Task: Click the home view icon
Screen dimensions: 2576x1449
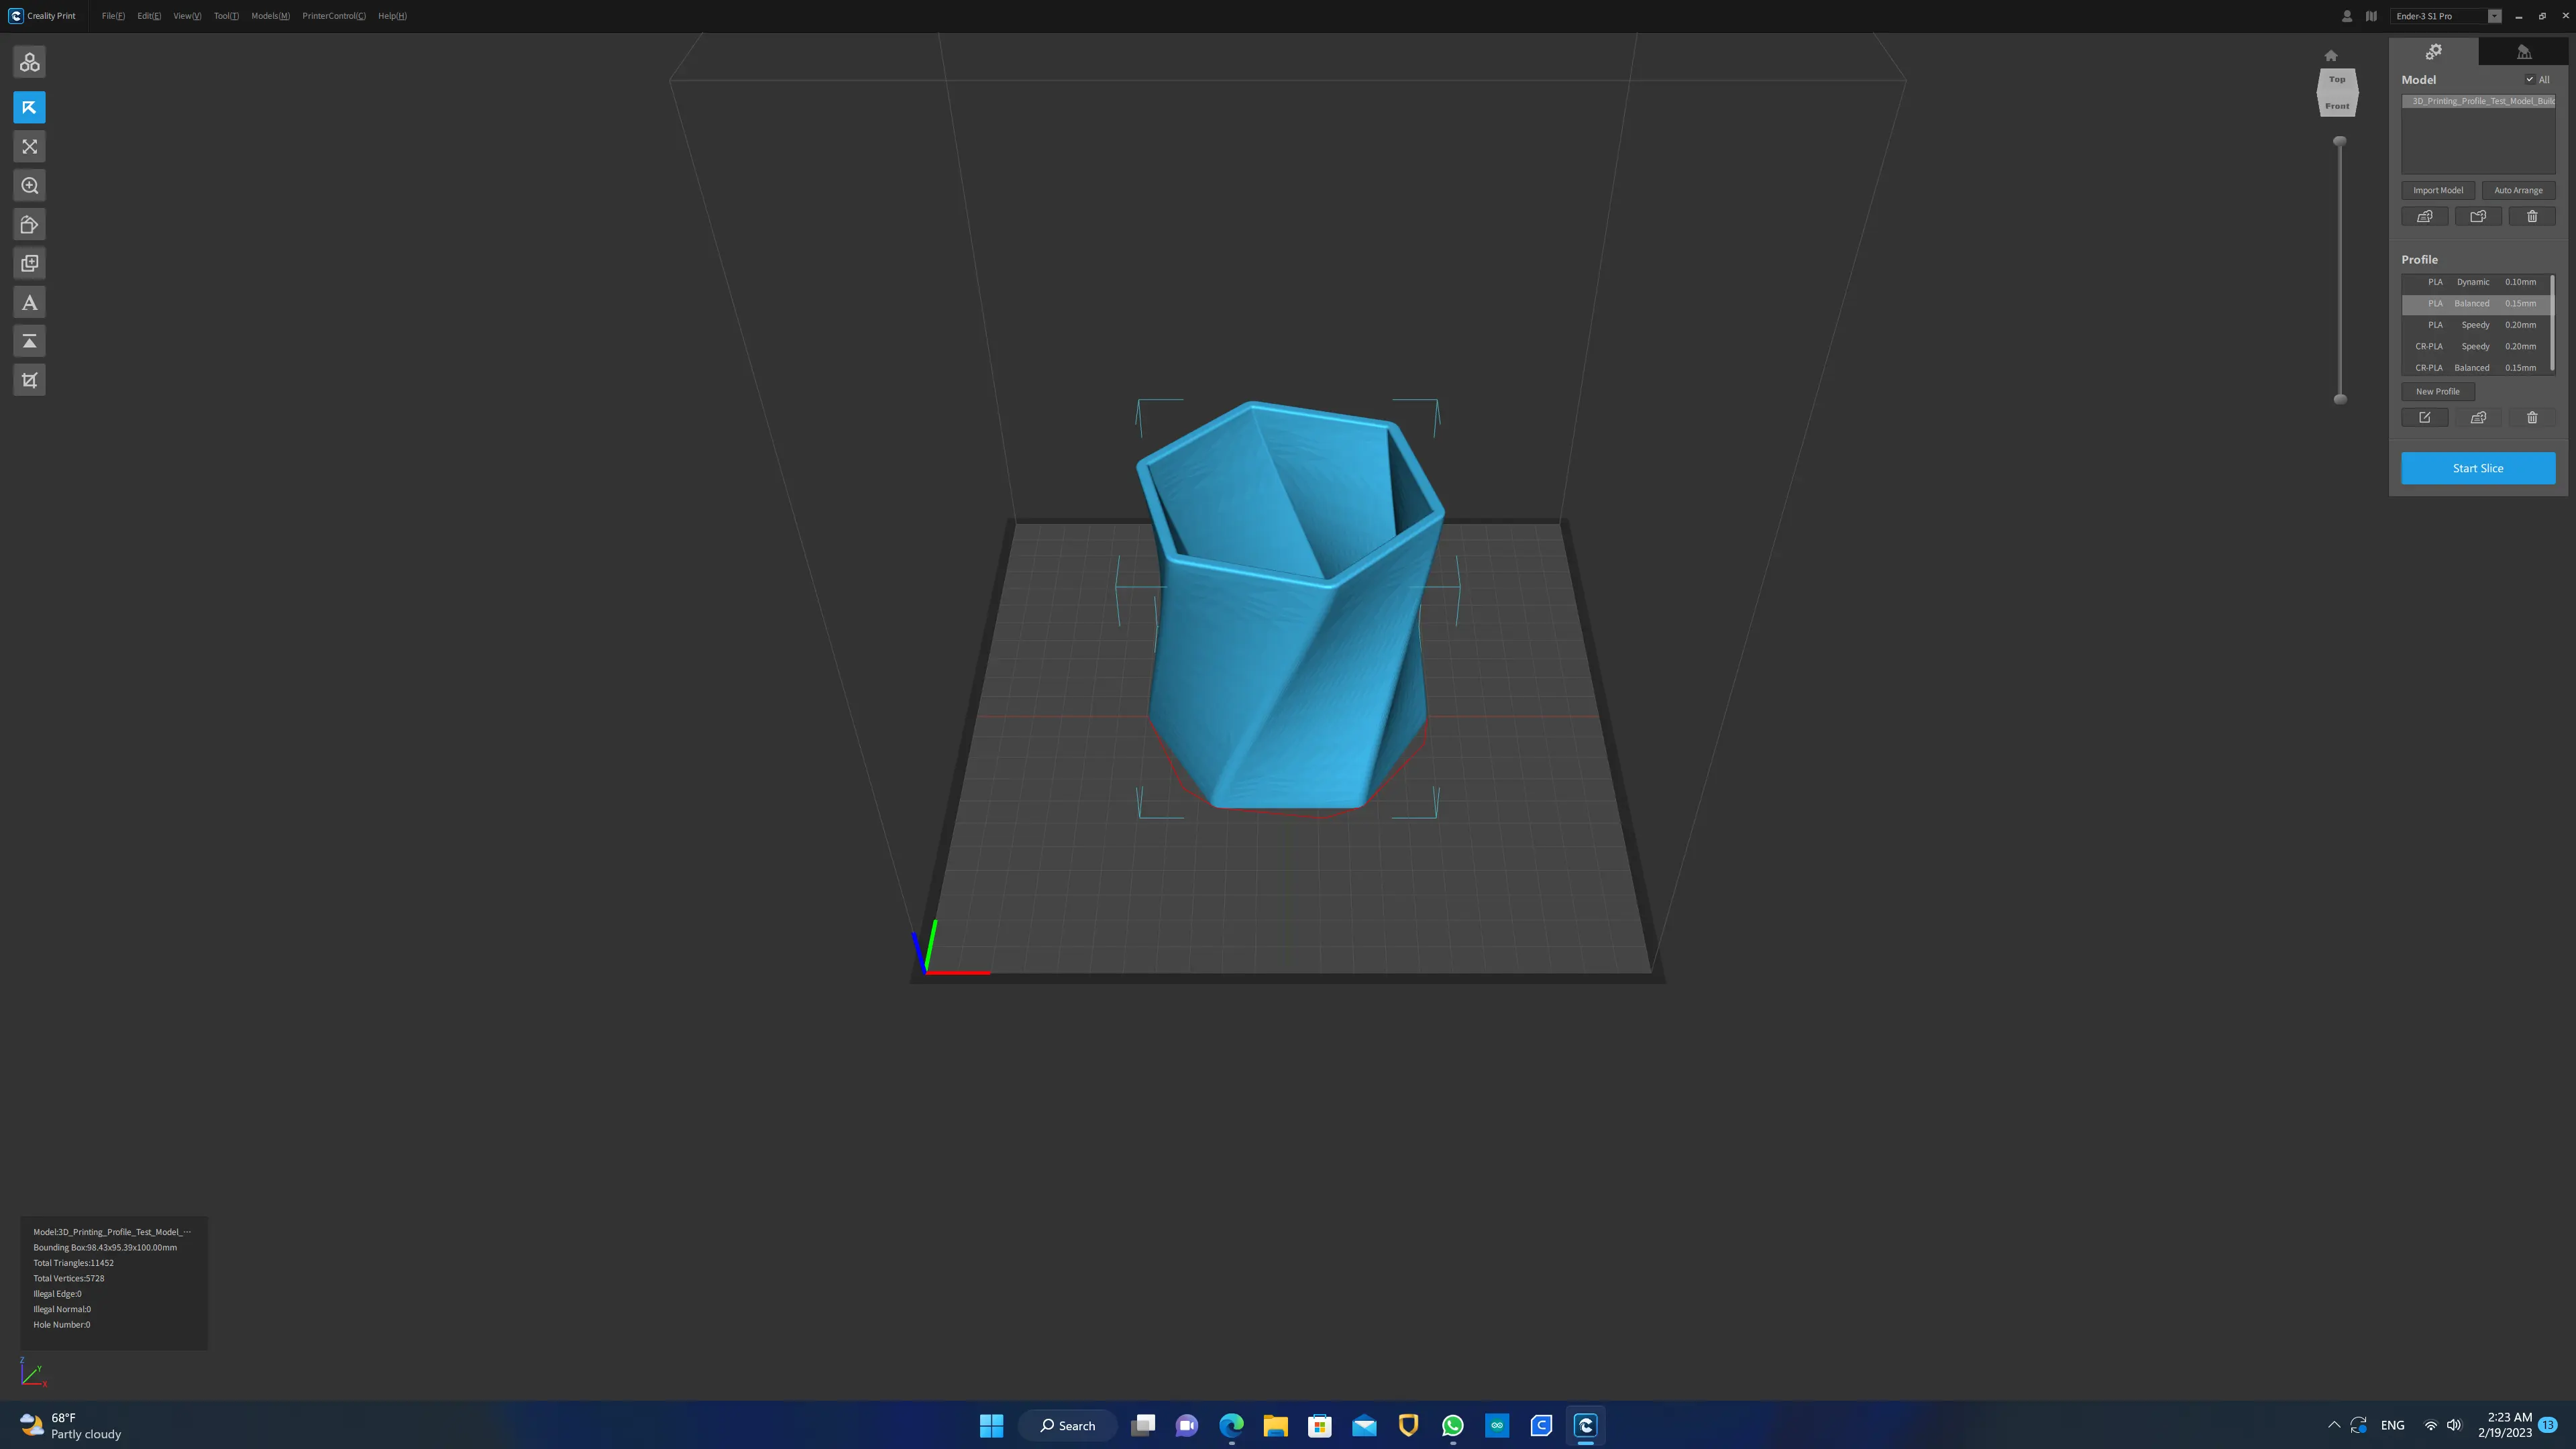Action: [2331, 56]
